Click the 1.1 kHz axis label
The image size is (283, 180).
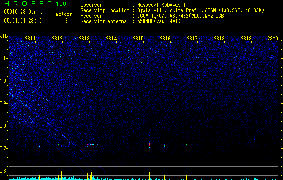point(4,58)
